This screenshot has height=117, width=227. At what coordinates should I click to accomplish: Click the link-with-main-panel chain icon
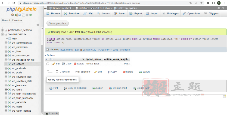(38, 25)
